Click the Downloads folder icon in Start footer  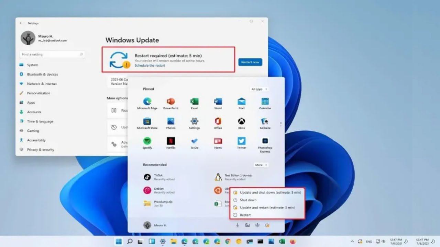(x=237, y=225)
